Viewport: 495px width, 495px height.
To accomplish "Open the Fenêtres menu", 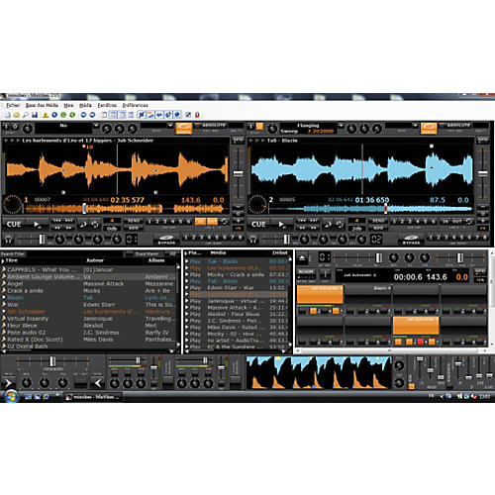I will pyautogui.click(x=107, y=105).
